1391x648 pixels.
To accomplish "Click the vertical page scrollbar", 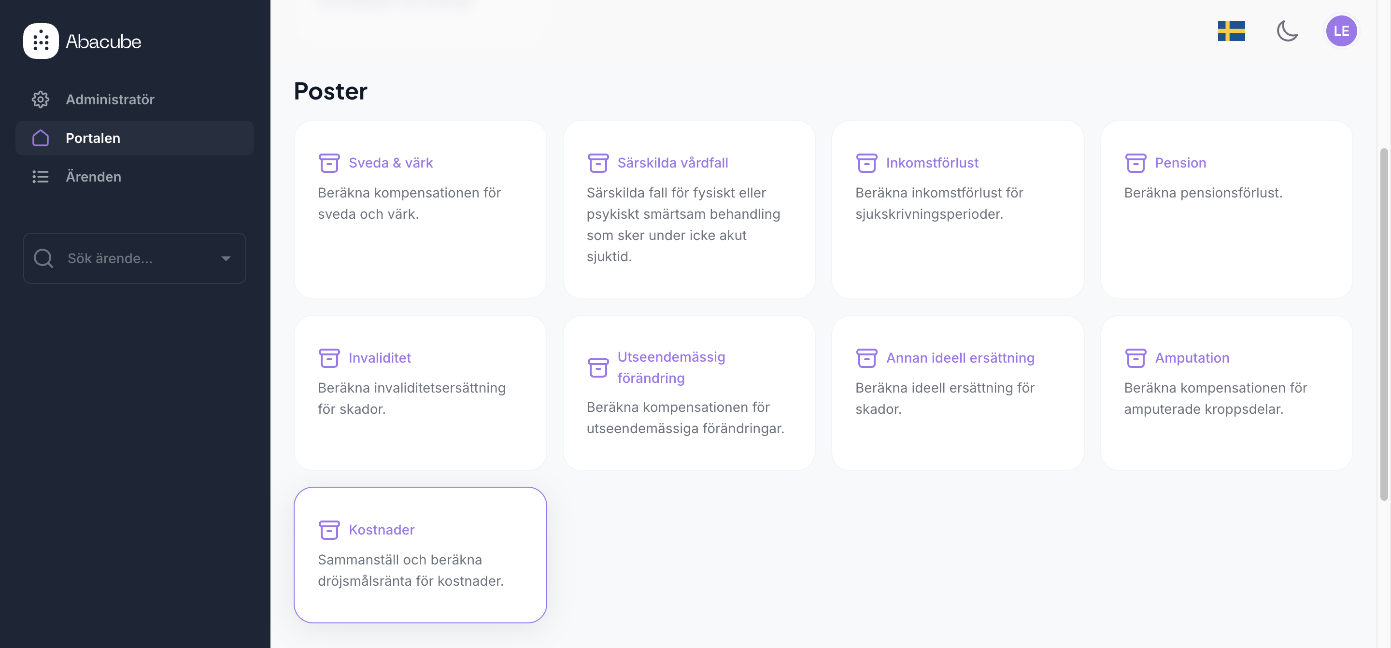I will [1383, 324].
